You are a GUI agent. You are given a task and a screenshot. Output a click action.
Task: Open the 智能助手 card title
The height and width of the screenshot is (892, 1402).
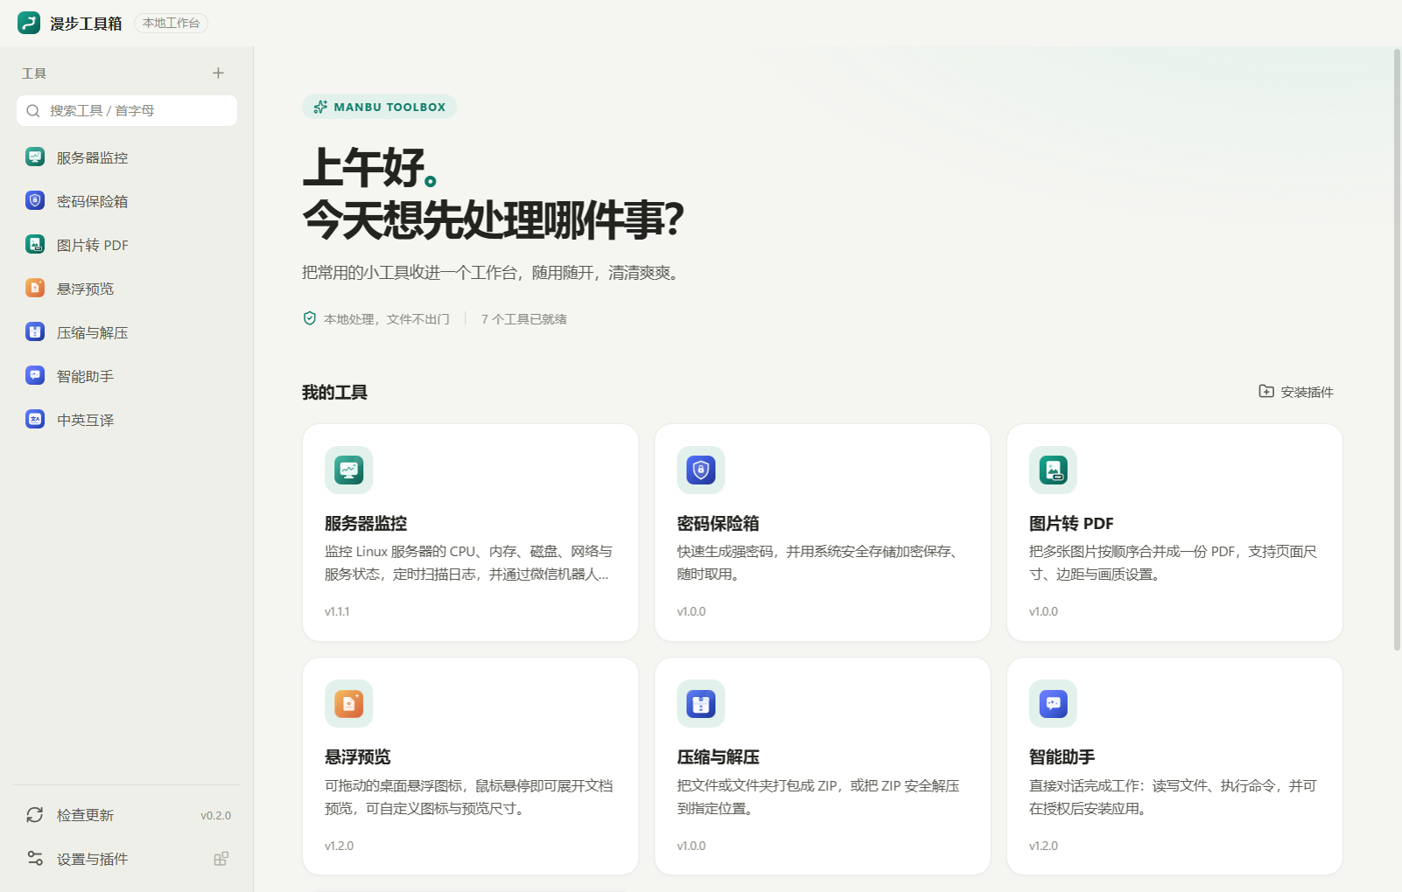(1062, 756)
